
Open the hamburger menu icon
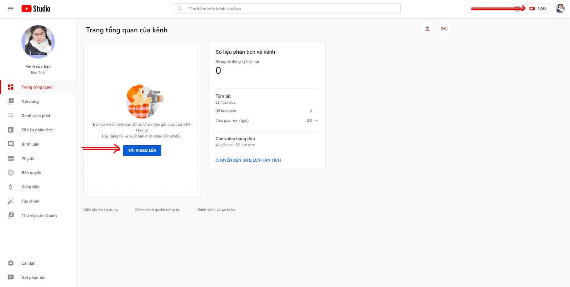tap(11, 9)
